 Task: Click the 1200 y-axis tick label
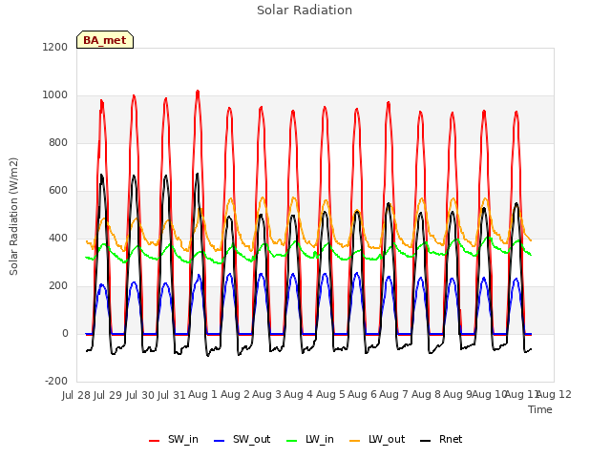click(55, 48)
